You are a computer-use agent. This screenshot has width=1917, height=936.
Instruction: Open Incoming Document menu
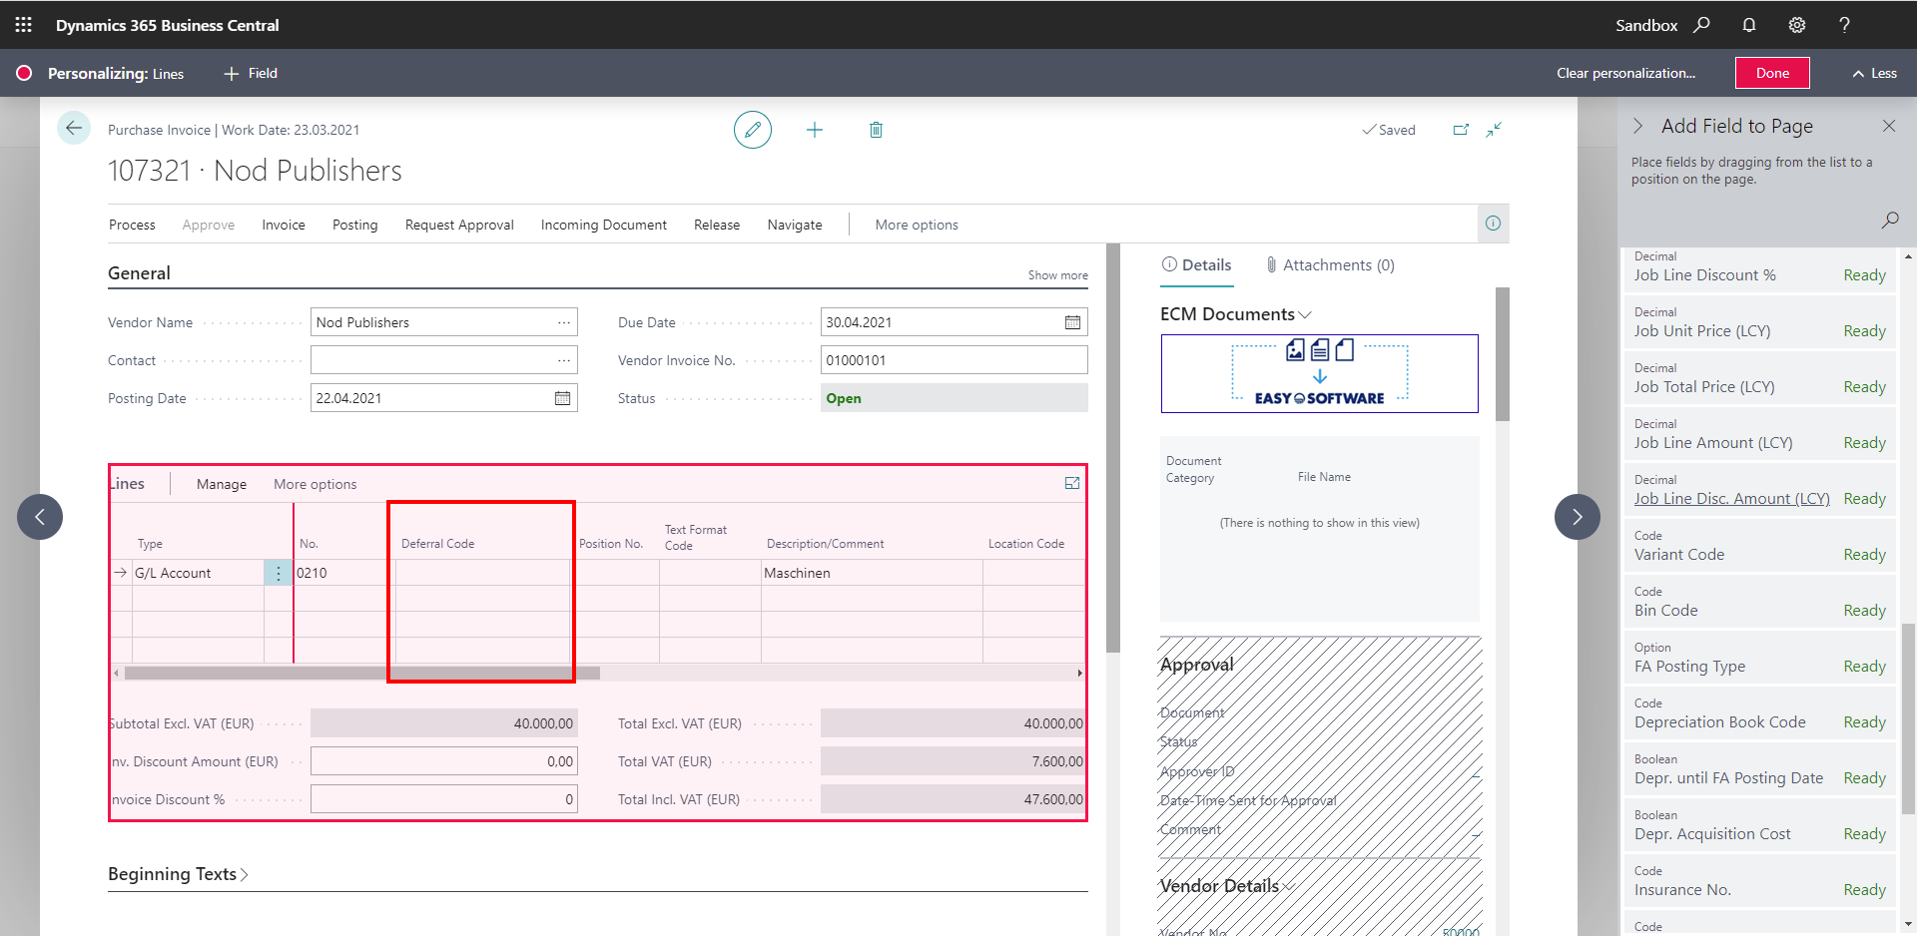(604, 225)
